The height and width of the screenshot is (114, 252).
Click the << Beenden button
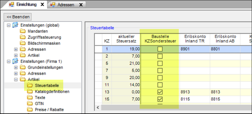click(18, 17)
